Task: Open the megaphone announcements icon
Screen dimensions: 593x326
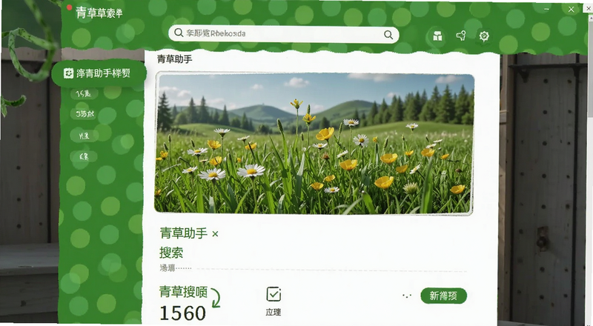Action: coord(460,36)
